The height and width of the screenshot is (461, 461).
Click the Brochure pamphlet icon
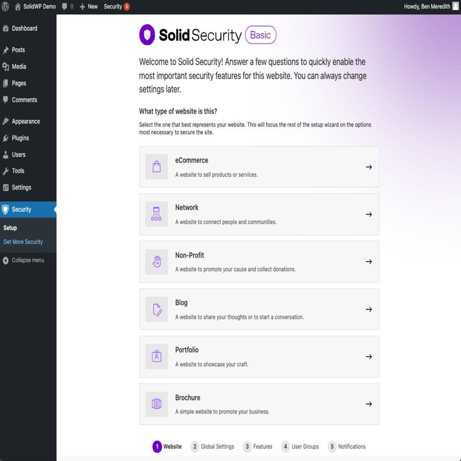(x=157, y=404)
